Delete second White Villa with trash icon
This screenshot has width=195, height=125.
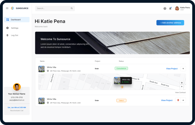click(178, 100)
